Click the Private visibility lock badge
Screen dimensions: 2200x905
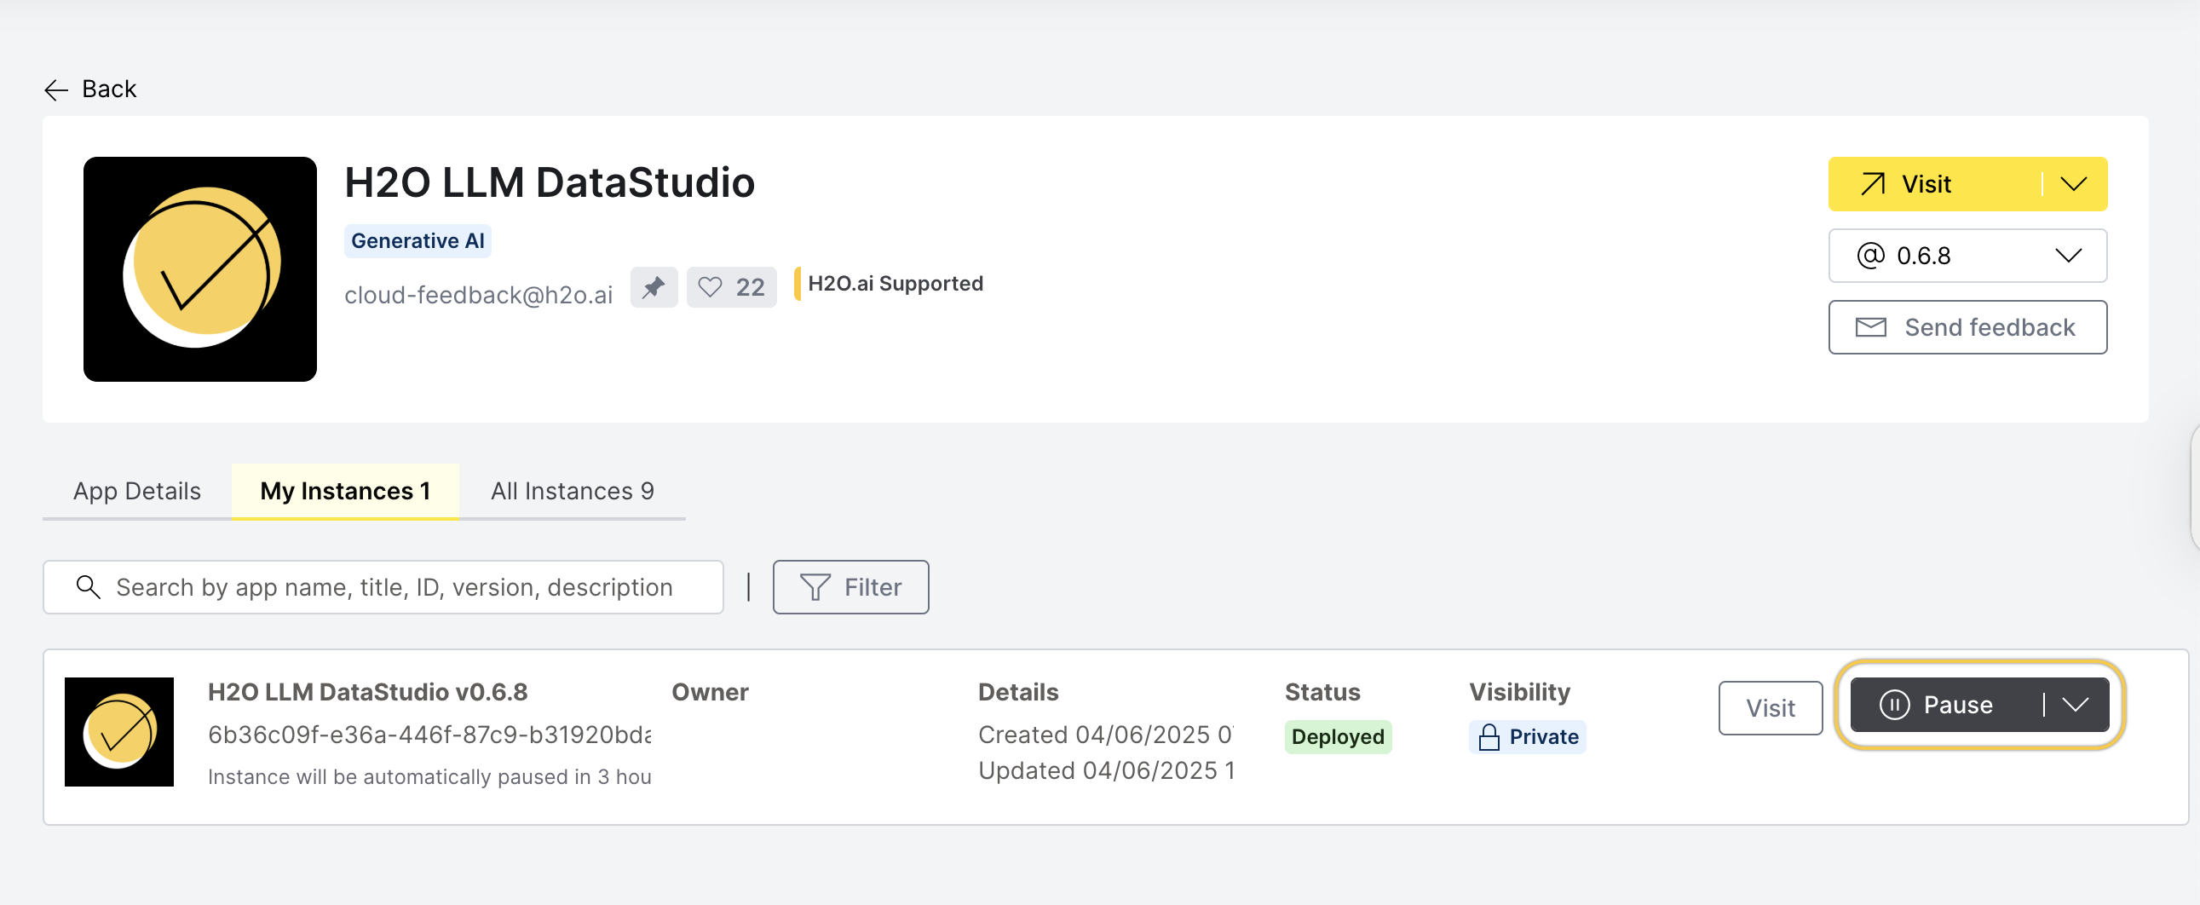(1527, 737)
